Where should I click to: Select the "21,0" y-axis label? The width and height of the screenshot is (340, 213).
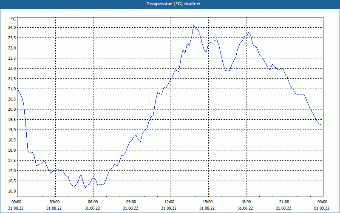pos(12,89)
